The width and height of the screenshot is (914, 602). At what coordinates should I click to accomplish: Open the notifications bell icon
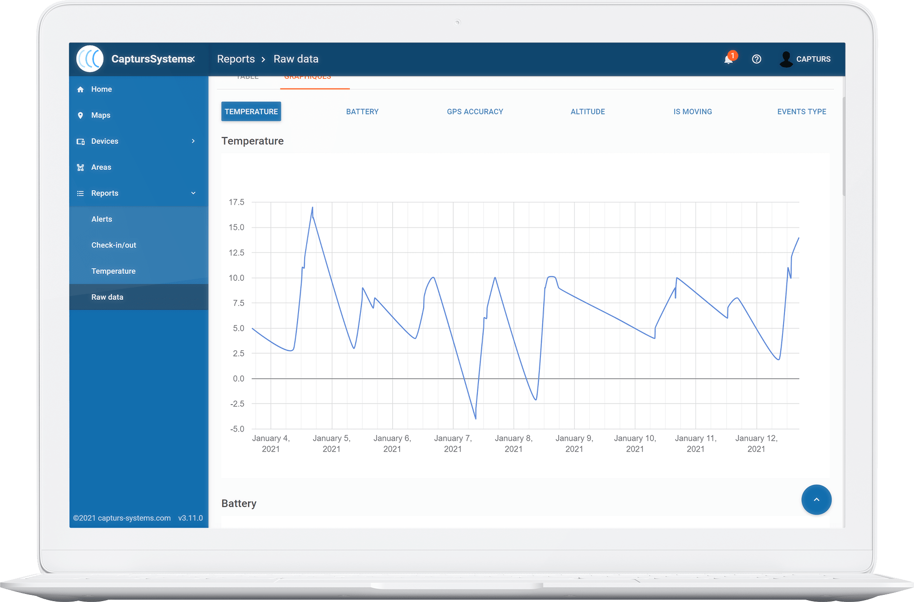coord(728,59)
